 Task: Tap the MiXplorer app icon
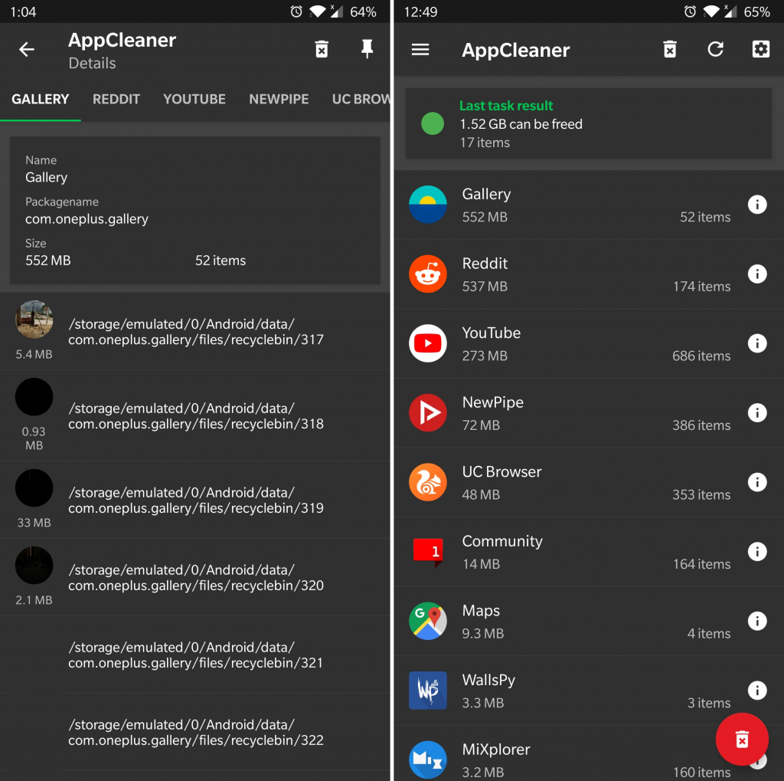427,760
